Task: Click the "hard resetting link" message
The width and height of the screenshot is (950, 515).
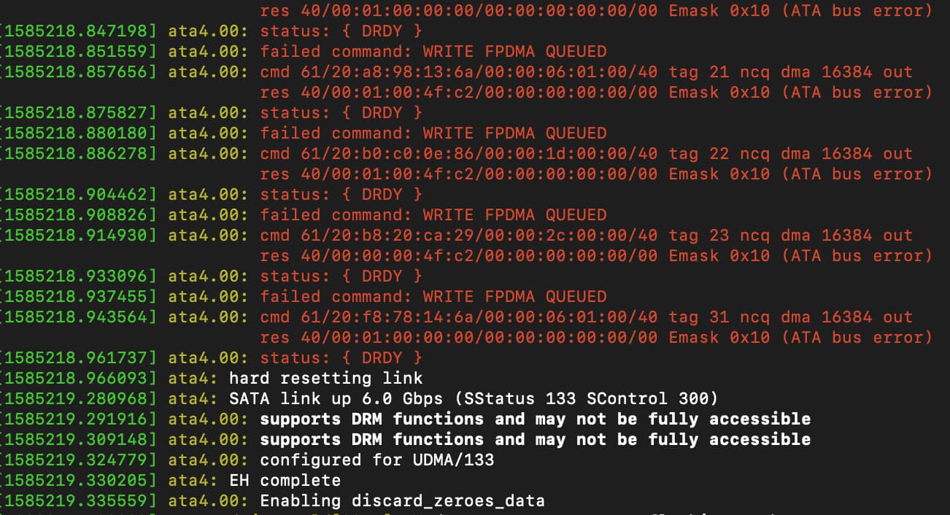Action: [x=325, y=378]
